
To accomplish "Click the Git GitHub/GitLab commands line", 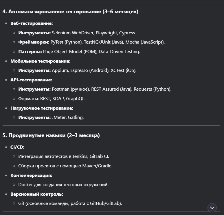I will pos(70,203).
